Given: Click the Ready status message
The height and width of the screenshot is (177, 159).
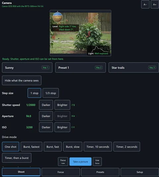Looking at the screenshot, I should (x=33, y=59).
